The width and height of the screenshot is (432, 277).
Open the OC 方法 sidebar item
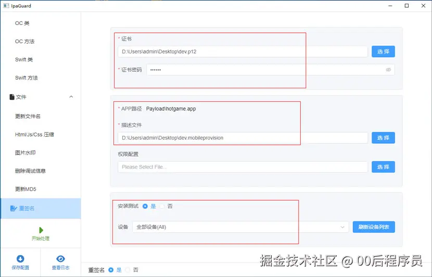click(24, 41)
